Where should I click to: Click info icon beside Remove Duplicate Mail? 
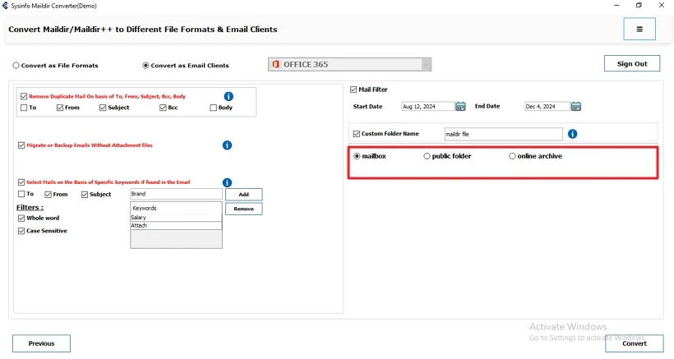tap(229, 96)
